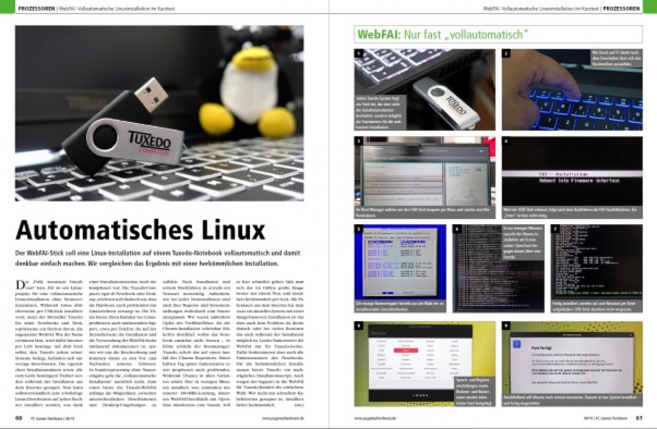Screen dimensions: 657x429
Task: Open step 3 photo of the boot manager screen
Action: coord(425,172)
